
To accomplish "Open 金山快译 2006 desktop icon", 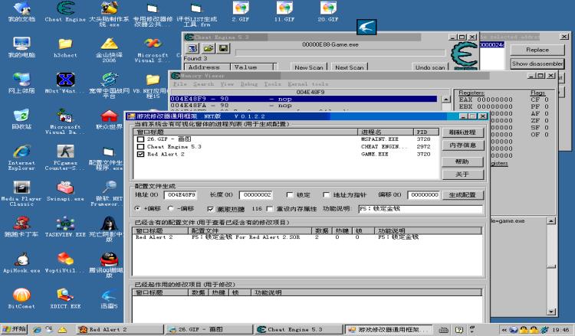I will (109, 50).
